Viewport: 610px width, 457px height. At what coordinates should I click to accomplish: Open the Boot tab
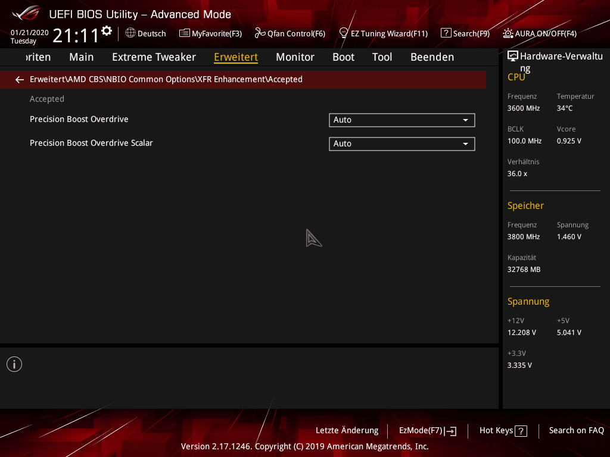tap(344, 57)
